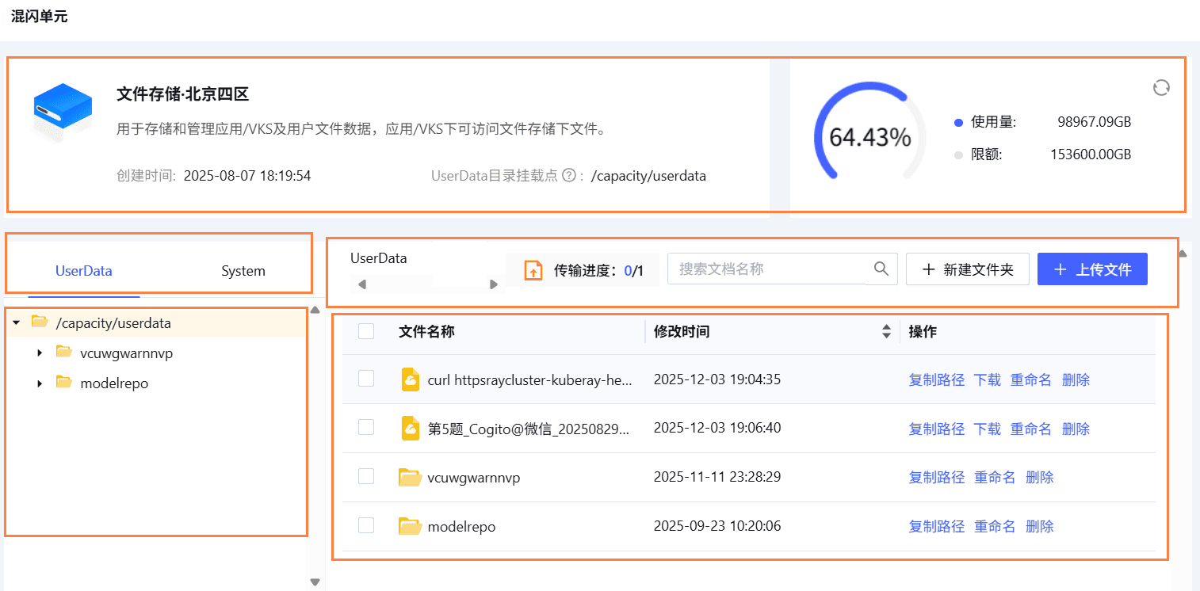1200x591 pixels.
Task: Click the refresh usage icon
Action: (x=1161, y=87)
